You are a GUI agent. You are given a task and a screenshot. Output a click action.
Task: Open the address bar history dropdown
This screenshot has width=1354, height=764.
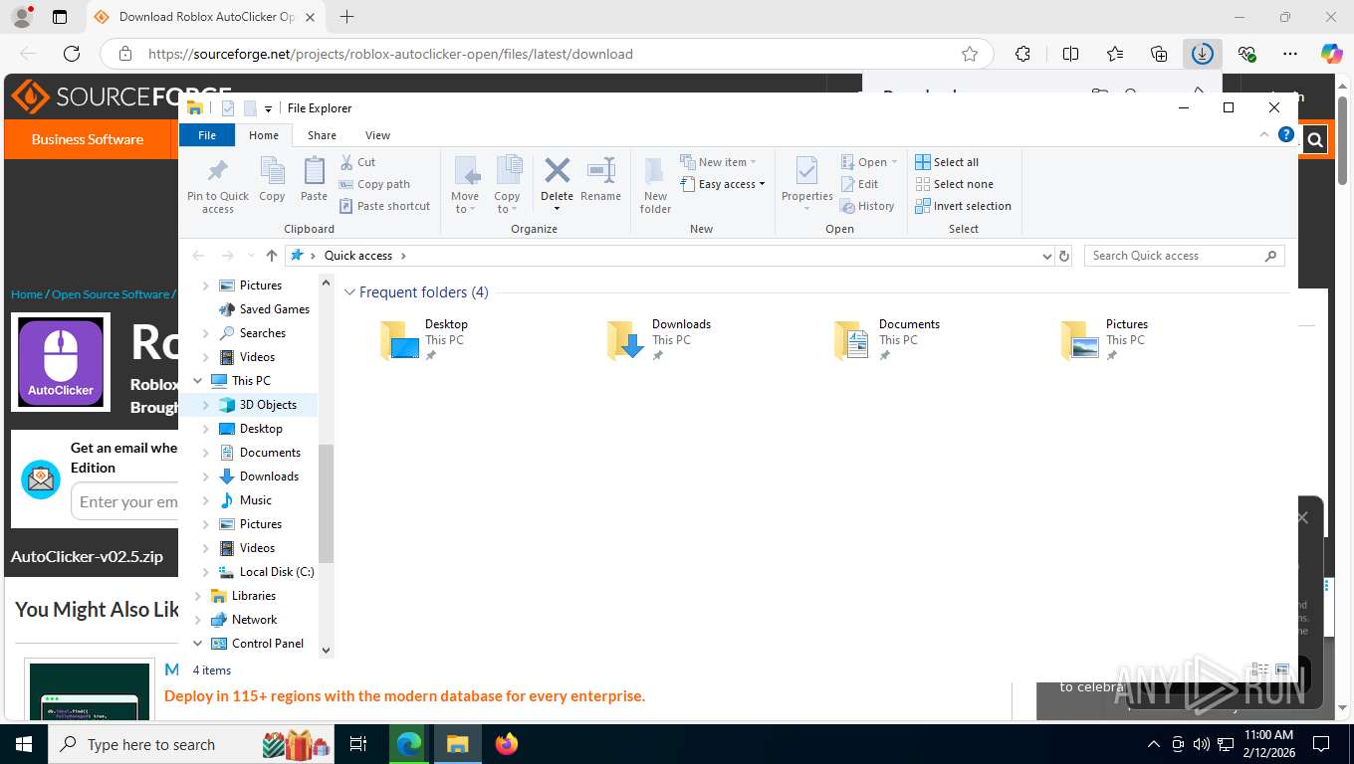[x=1046, y=256]
